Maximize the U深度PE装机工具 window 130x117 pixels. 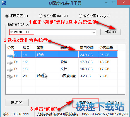[114, 2]
